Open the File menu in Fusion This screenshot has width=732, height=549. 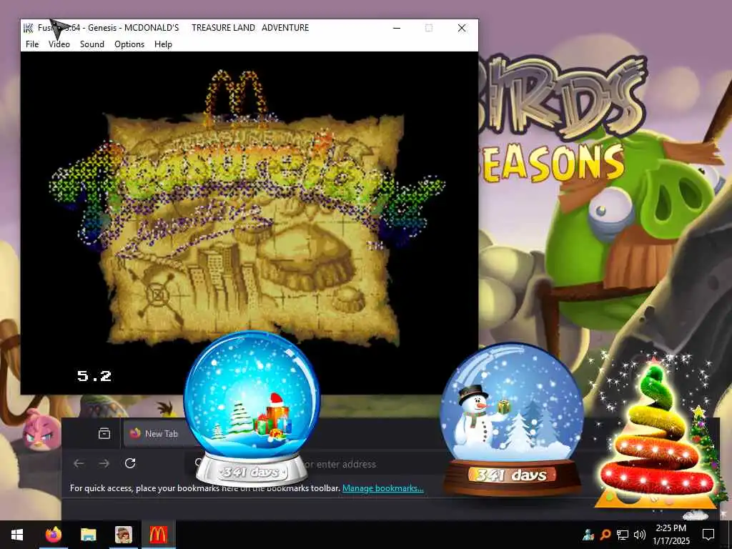(x=32, y=44)
